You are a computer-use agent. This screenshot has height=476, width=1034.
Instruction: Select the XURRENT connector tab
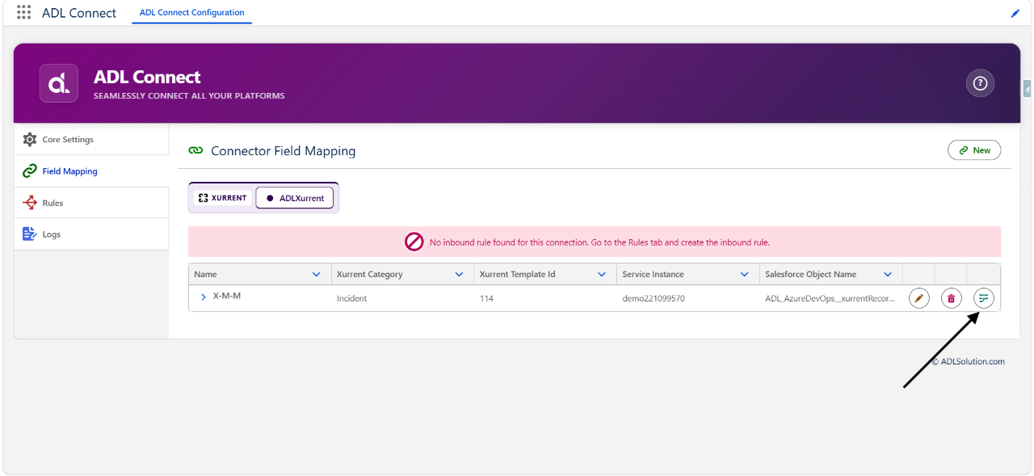pyautogui.click(x=223, y=198)
